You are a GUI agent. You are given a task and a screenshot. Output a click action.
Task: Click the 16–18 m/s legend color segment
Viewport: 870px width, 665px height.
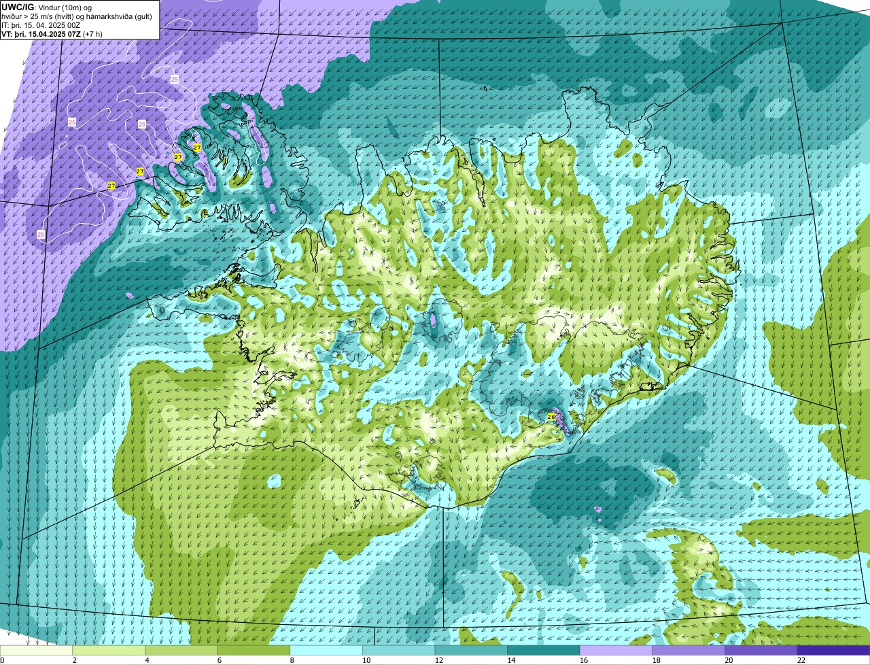(x=616, y=651)
